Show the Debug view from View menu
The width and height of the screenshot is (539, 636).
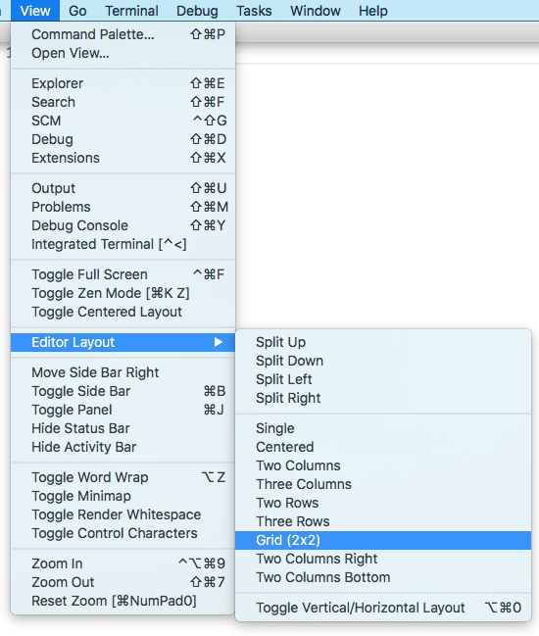point(122,139)
